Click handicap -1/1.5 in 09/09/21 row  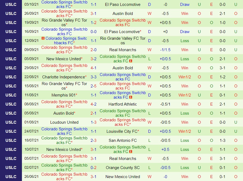(165, 50)
